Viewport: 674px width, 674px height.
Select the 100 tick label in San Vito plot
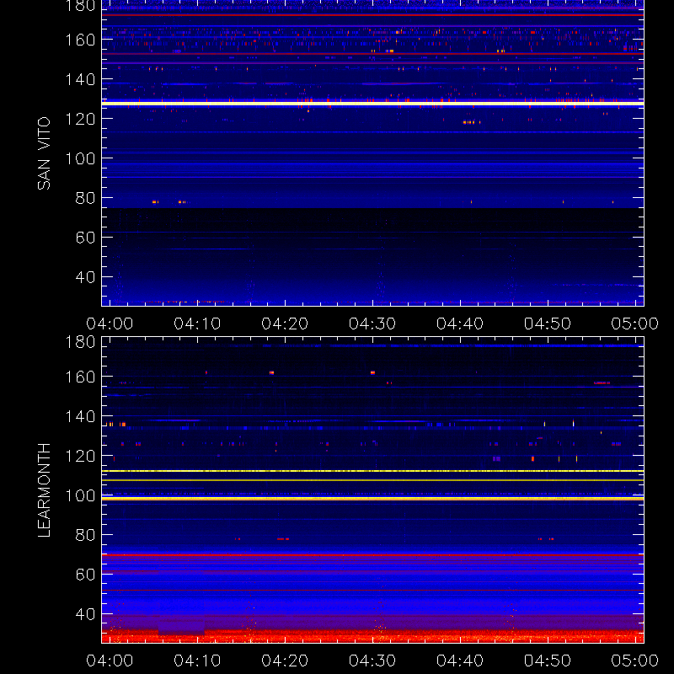[x=80, y=158]
